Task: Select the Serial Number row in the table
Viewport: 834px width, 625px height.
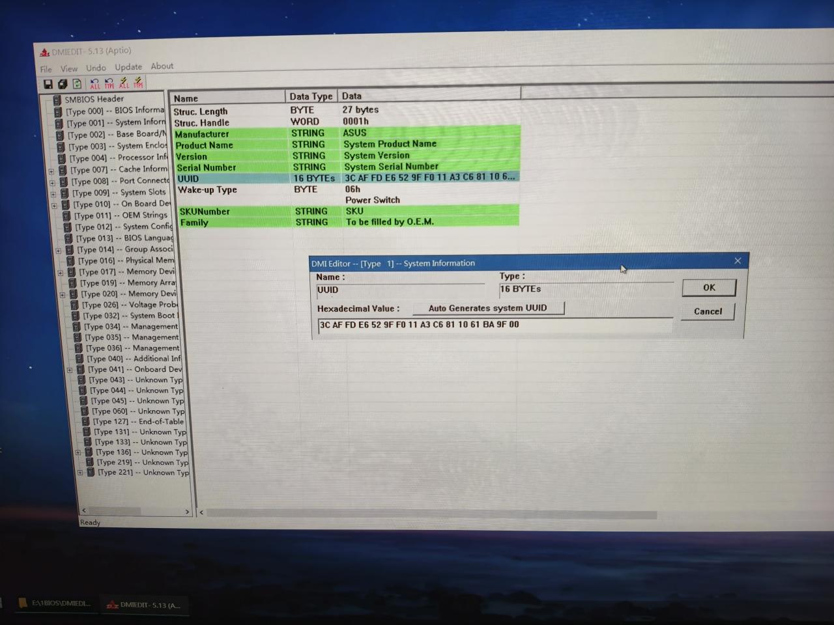Action: click(347, 167)
